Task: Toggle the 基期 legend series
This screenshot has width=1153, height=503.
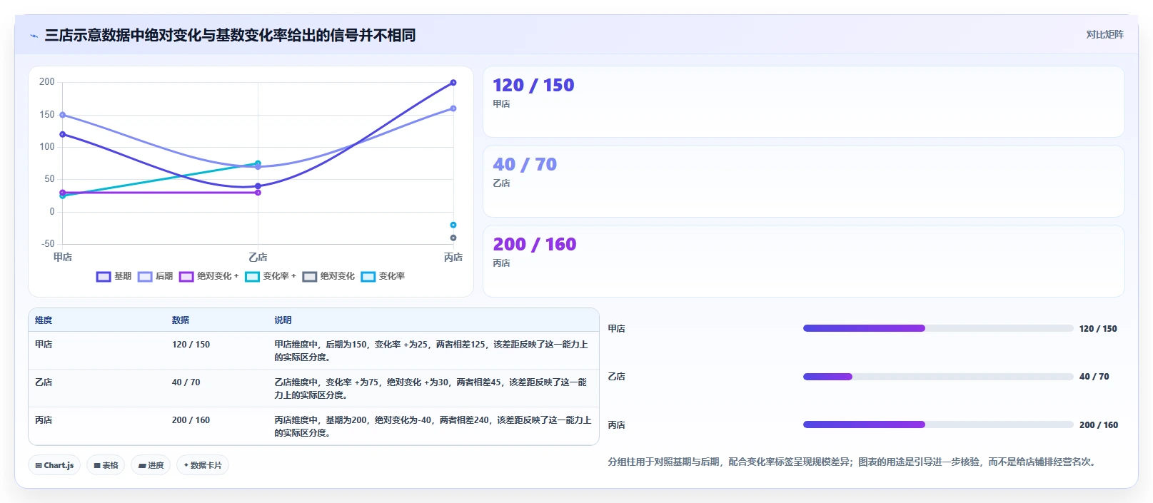Action: coord(114,276)
